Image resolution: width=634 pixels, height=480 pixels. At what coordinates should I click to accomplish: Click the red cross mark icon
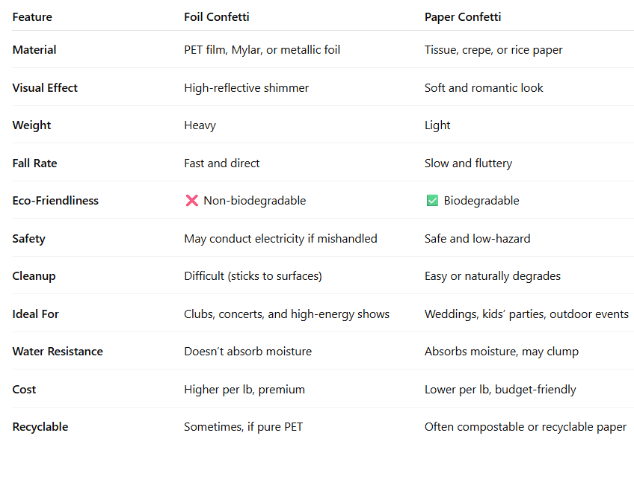pyautogui.click(x=191, y=201)
